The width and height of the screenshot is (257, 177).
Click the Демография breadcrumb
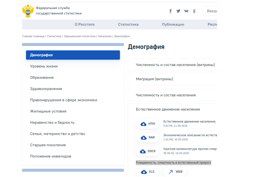click(122, 36)
